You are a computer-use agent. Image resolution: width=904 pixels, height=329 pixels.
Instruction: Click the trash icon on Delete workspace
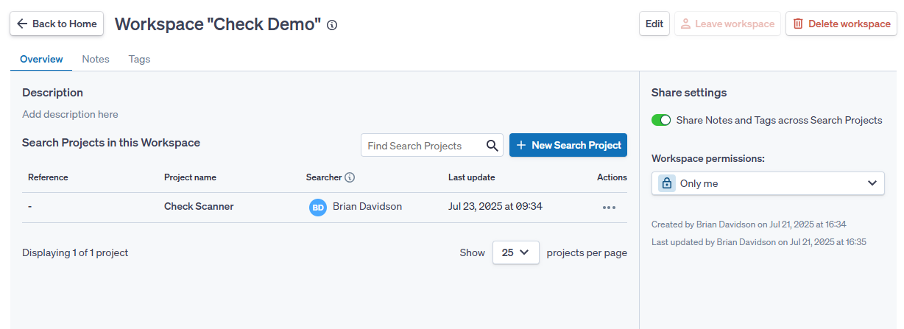click(798, 24)
